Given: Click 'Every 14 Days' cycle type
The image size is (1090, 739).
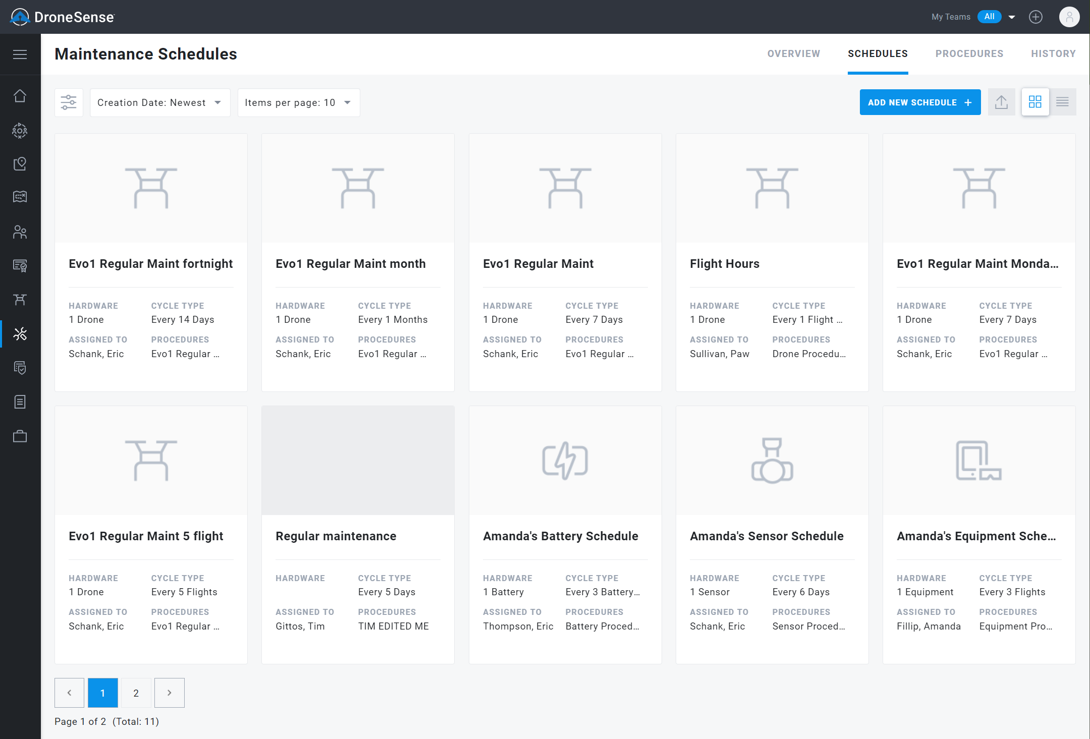Looking at the screenshot, I should [x=183, y=319].
